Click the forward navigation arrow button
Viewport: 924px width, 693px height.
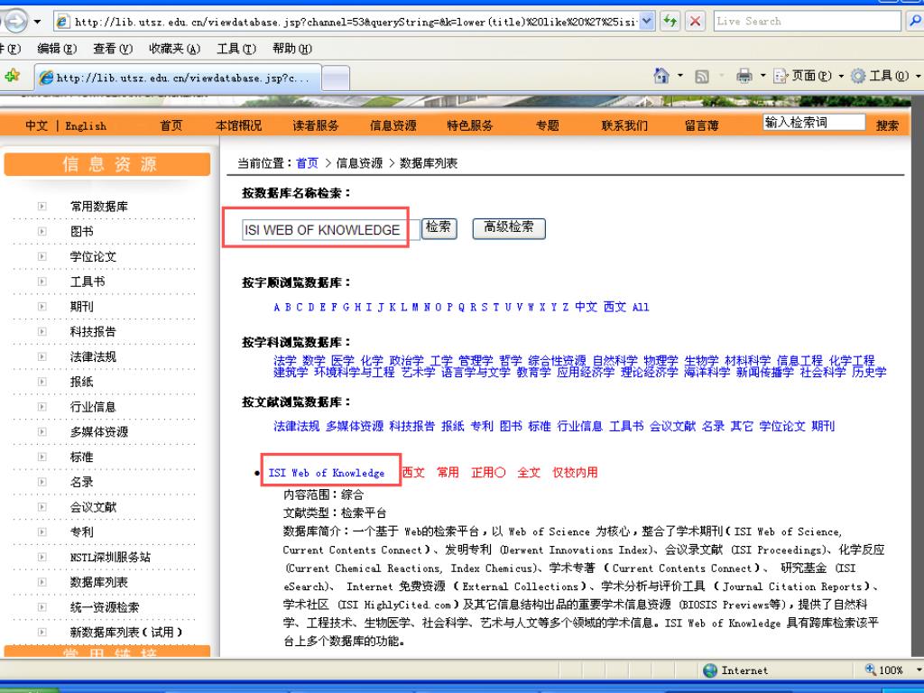[x=14, y=22]
